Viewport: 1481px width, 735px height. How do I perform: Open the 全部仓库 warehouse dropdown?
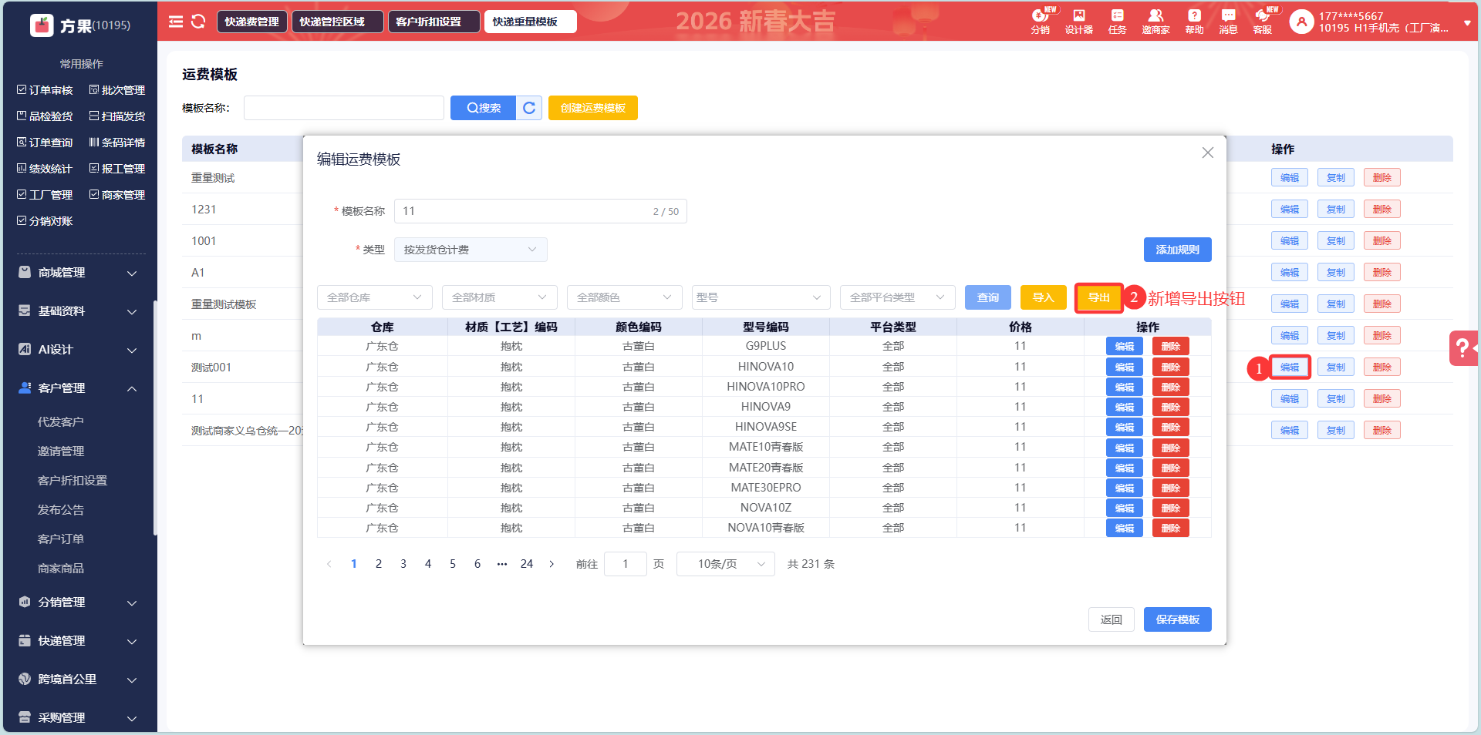(x=374, y=297)
